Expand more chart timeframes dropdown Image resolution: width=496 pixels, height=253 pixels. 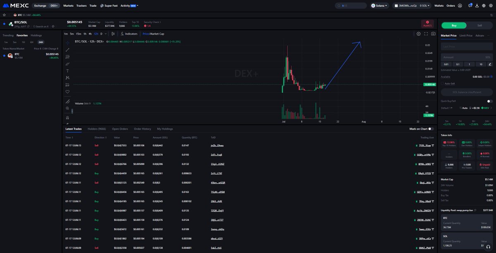click(105, 34)
